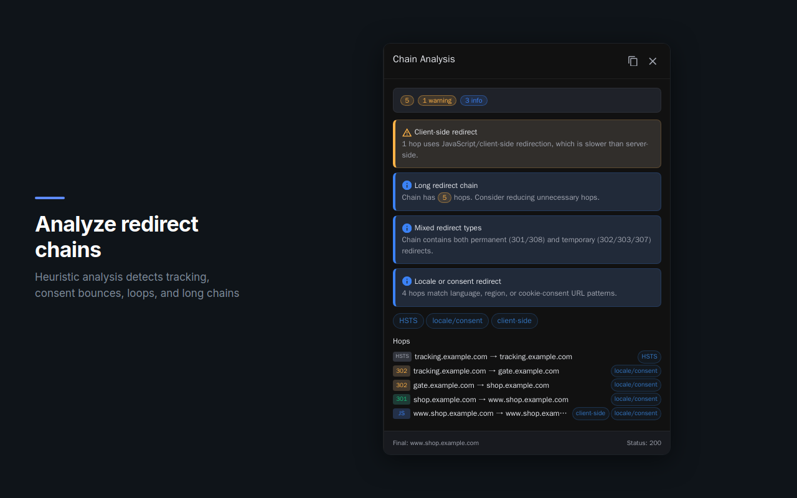The width and height of the screenshot is (797, 498).
Task: Click the info icon on Mixed redirect types
Action: pyautogui.click(x=407, y=228)
